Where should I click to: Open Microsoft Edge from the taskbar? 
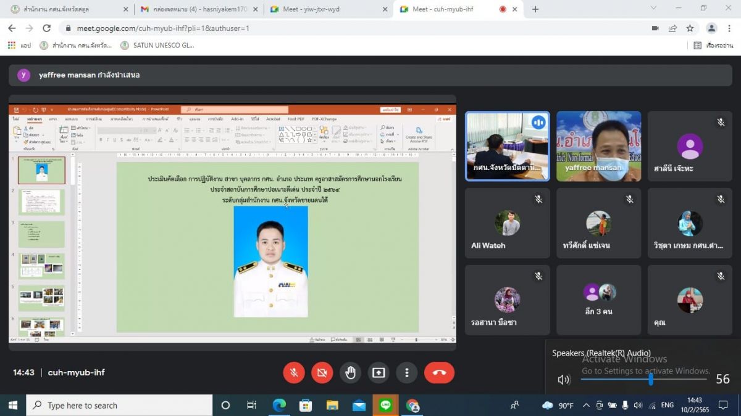279,406
